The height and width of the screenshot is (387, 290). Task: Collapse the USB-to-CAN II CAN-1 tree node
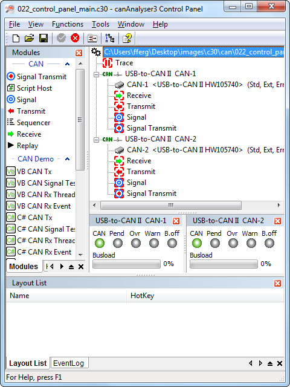point(97,74)
